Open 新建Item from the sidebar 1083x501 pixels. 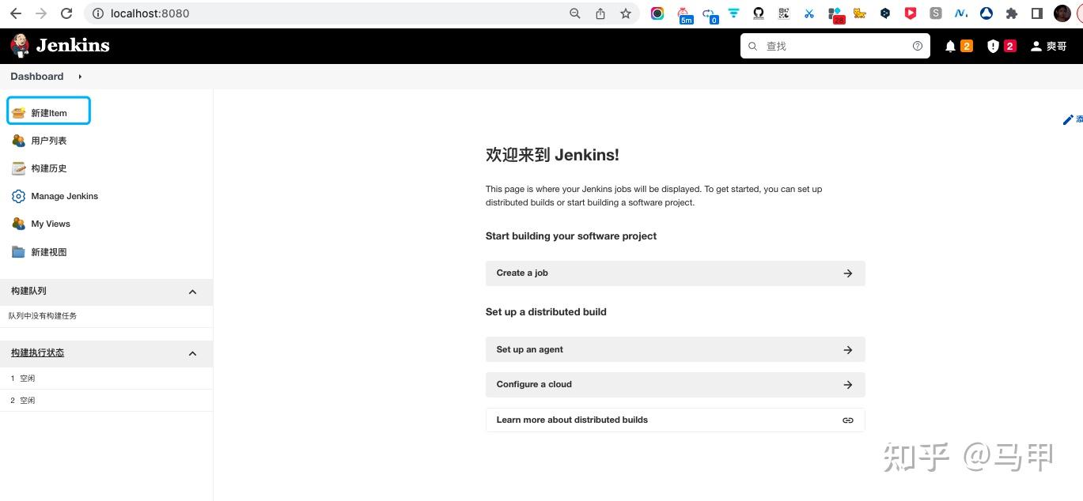[49, 113]
